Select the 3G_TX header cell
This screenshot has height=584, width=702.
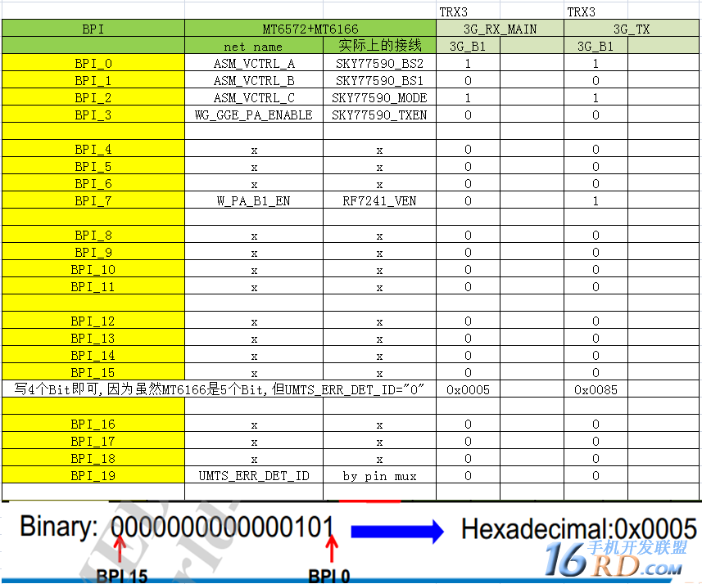point(632,29)
